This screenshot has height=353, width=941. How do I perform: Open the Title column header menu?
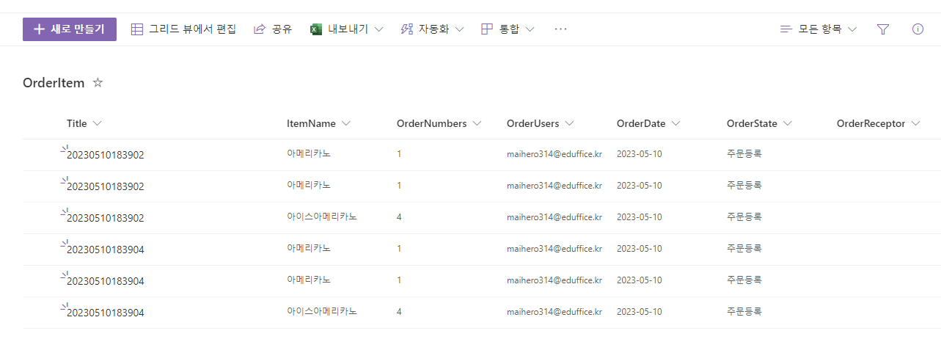84,123
